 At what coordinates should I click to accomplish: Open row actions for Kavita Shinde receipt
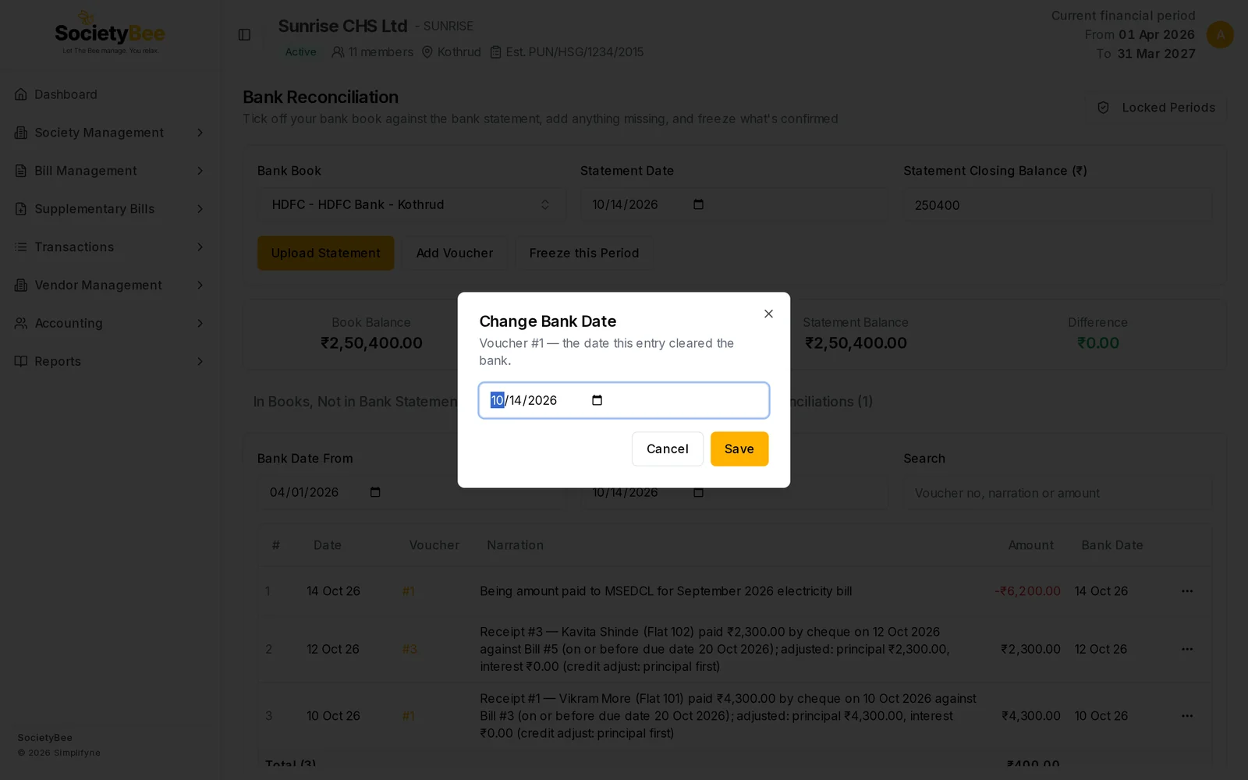[x=1187, y=649]
